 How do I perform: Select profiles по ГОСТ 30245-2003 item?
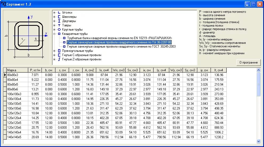click(121, 47)
